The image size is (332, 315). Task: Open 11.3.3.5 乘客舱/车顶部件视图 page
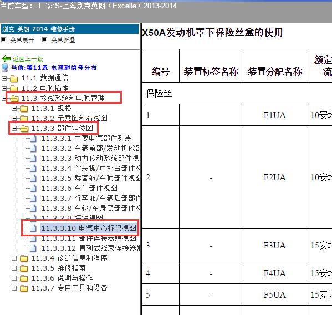pos(91,179)
